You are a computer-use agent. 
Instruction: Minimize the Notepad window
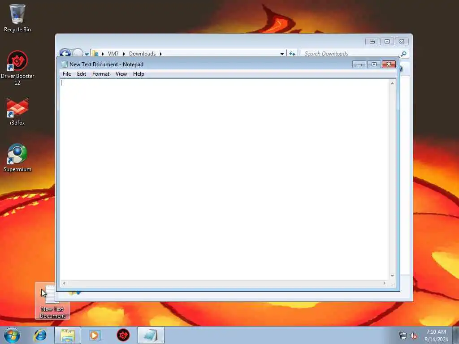359,64
